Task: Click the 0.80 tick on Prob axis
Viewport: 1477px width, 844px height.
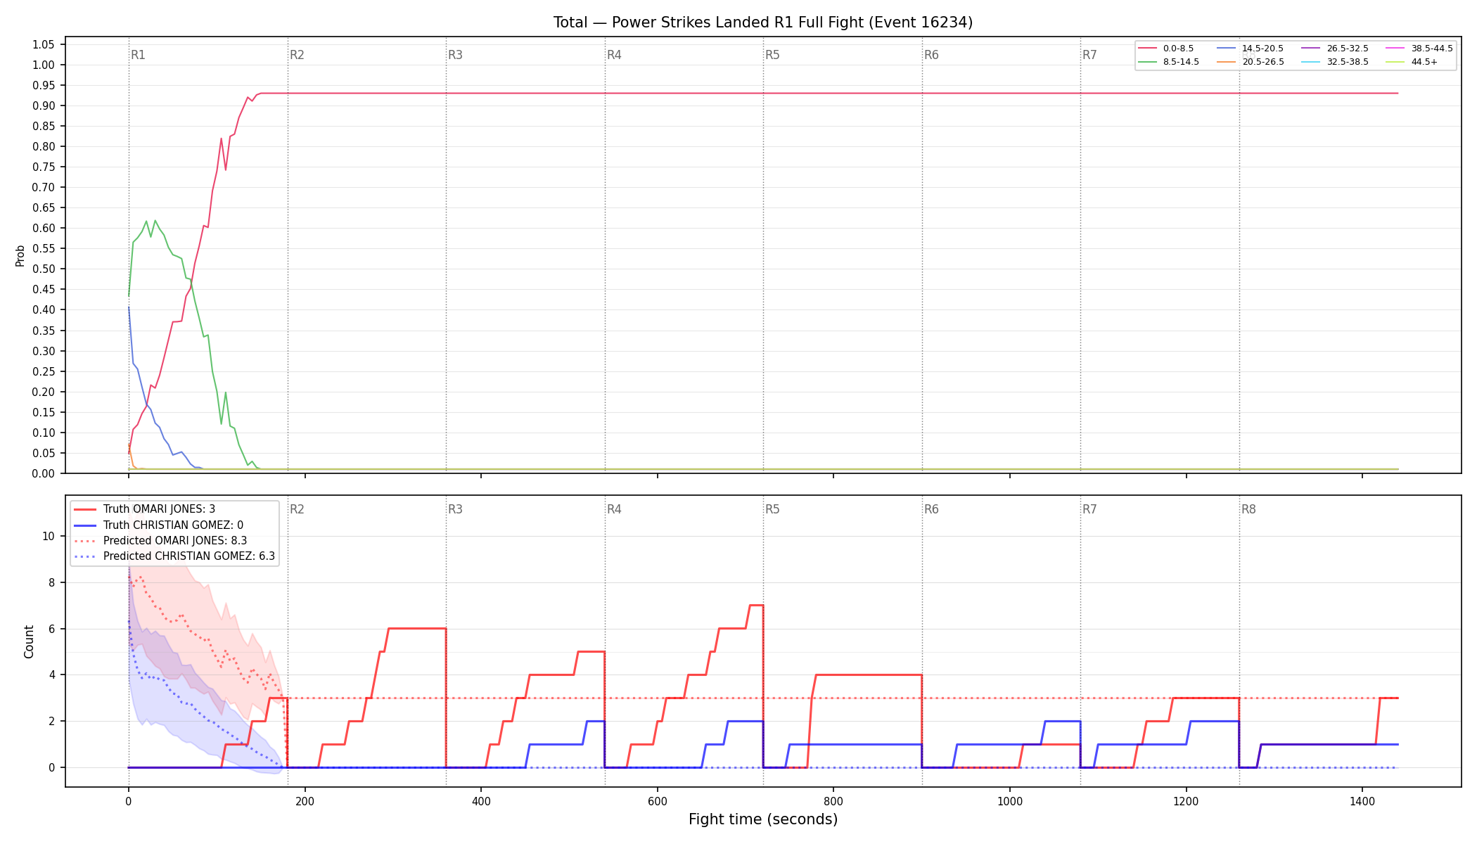Action: (43, 146)
